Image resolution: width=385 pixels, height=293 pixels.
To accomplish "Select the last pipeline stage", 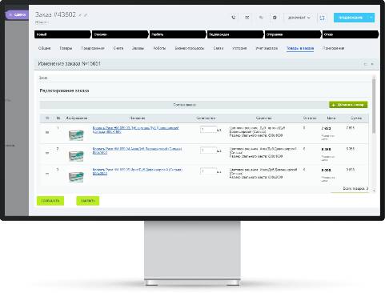I will click(351, 34).
